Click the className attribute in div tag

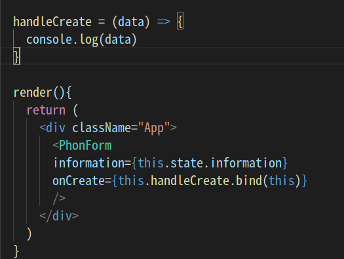coord(102,128)
